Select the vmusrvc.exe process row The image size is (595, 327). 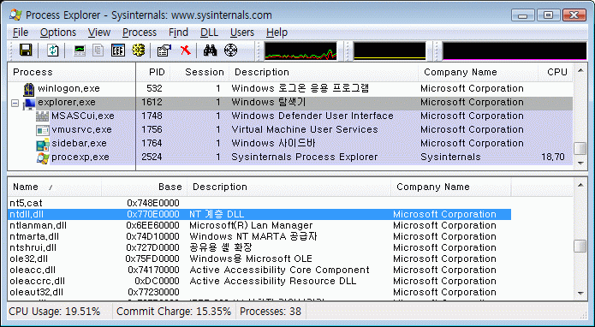(x=290, y=130)
